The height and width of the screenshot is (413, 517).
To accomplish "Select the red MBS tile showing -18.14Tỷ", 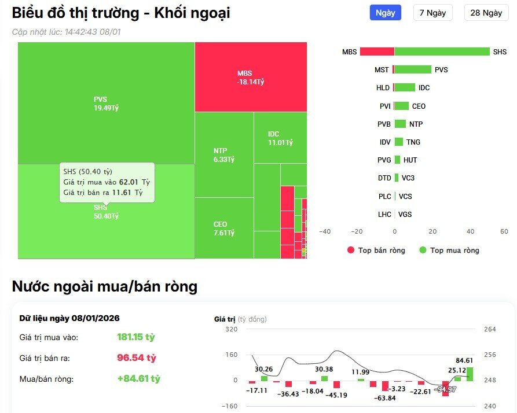I will (251, 75).
